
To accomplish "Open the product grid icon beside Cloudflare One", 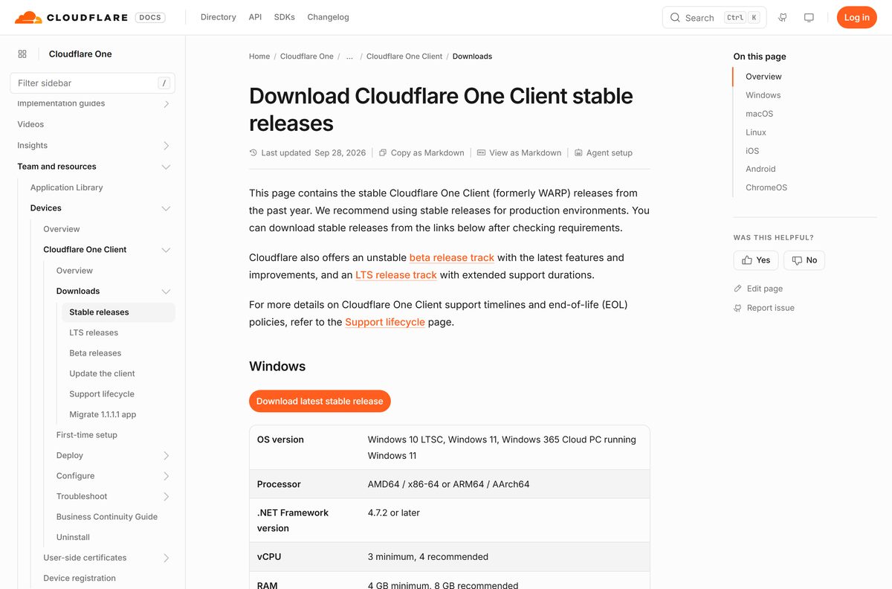I will point(22,54).
